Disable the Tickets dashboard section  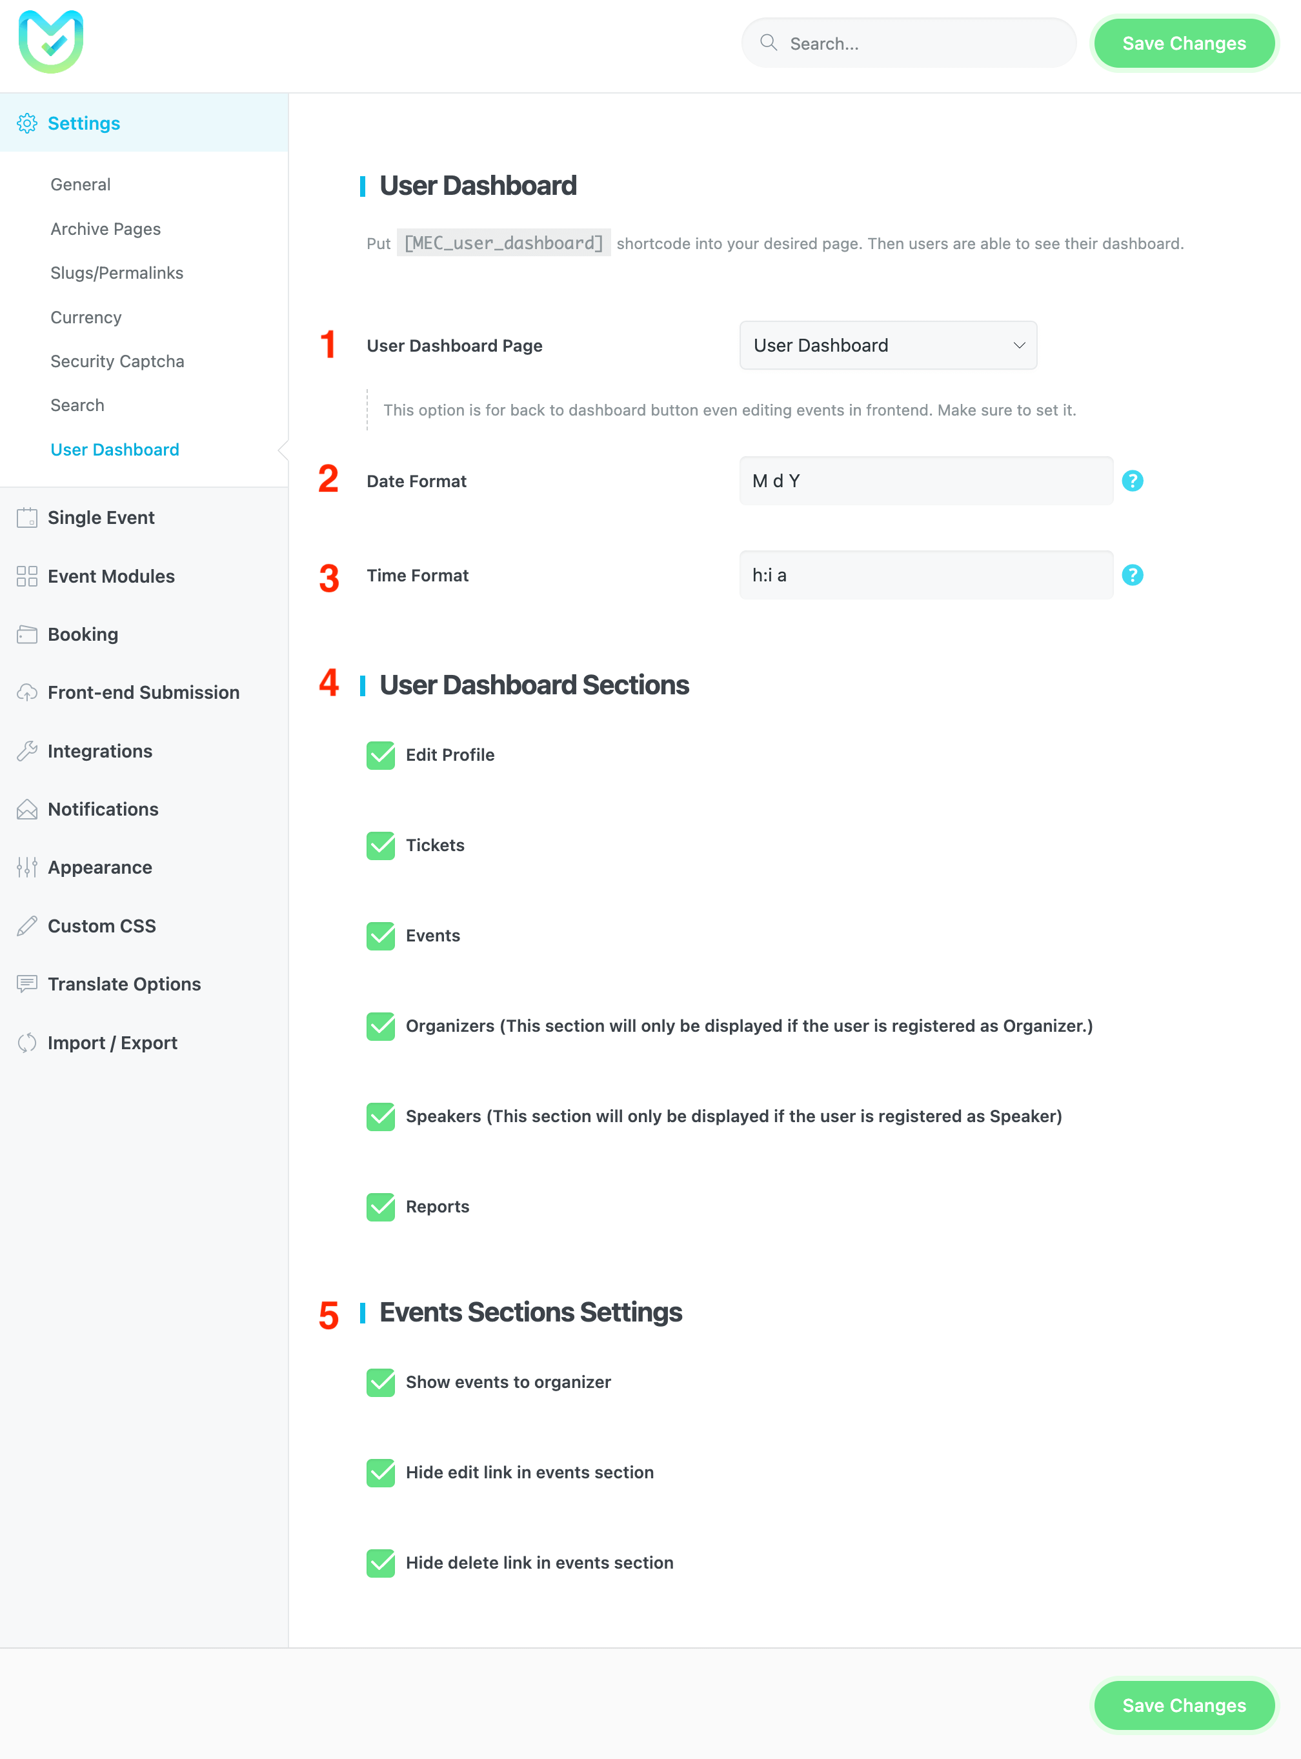[x=380, y=846]
